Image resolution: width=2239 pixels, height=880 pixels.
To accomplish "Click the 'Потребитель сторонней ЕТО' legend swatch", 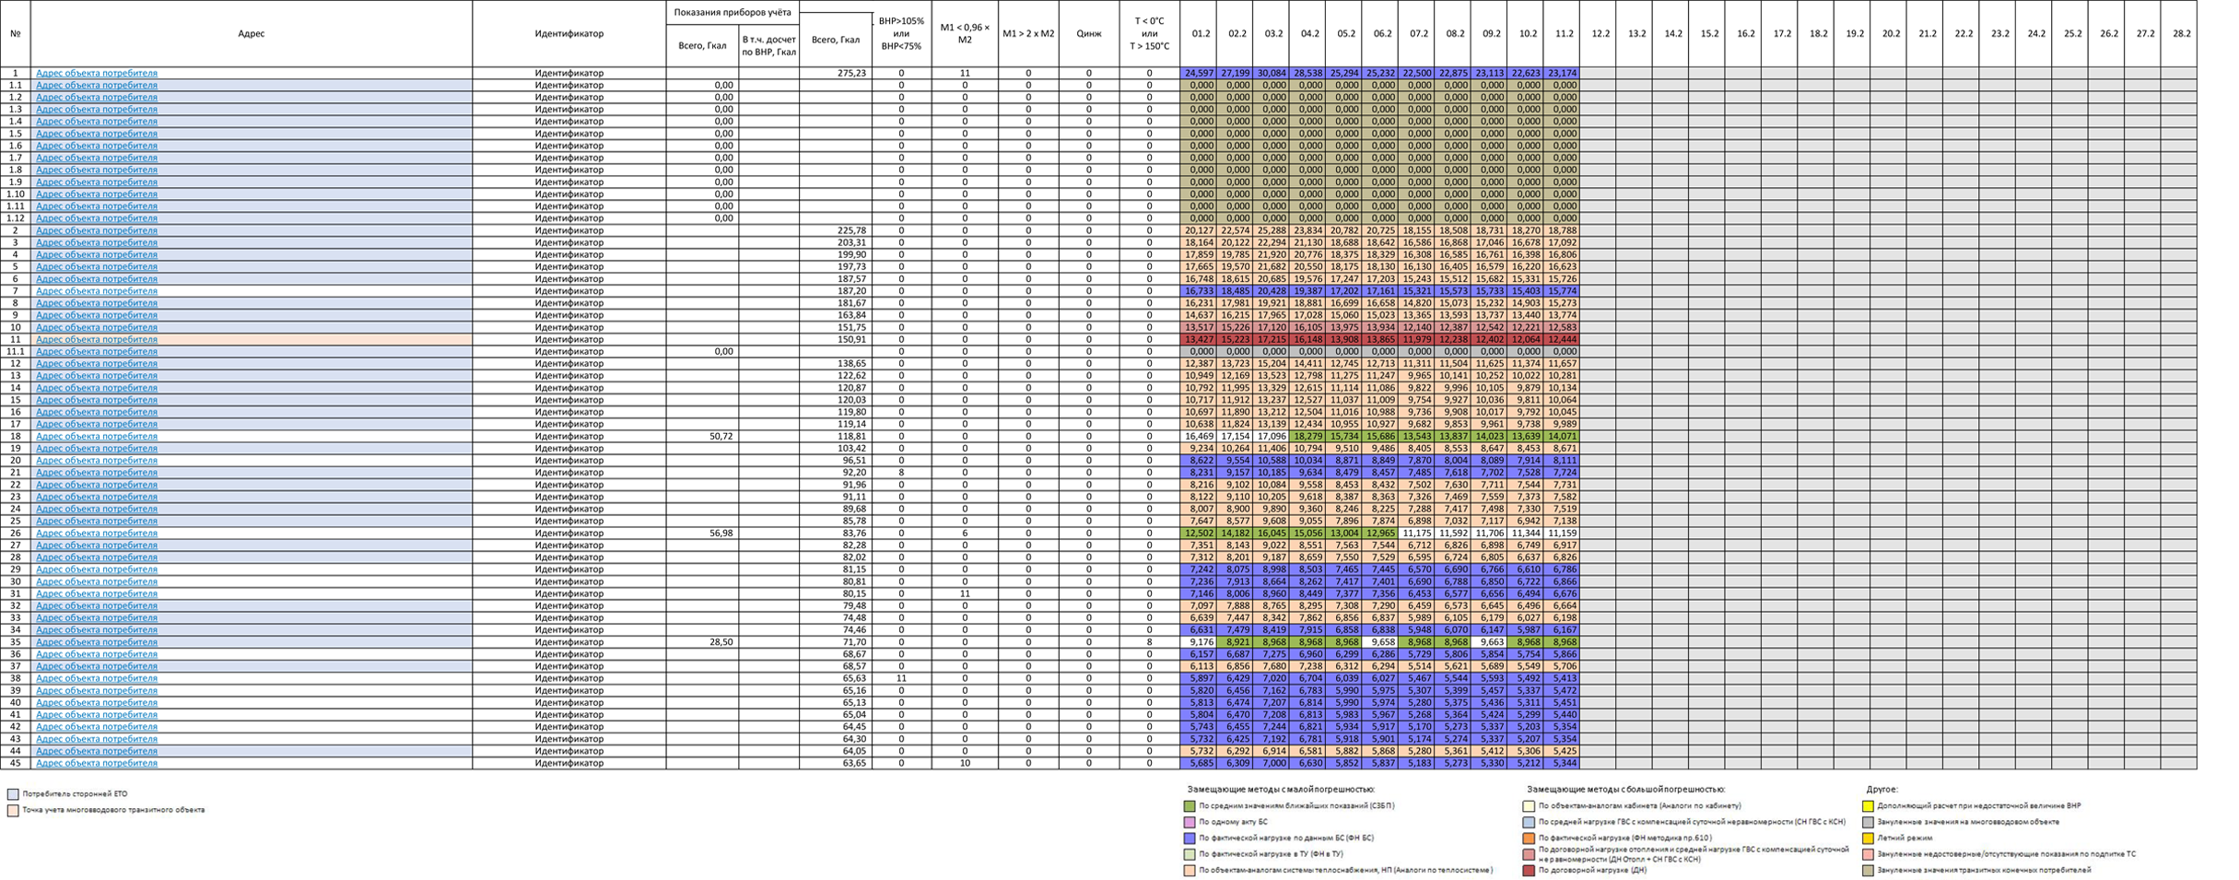I will (x=13, y=794).
